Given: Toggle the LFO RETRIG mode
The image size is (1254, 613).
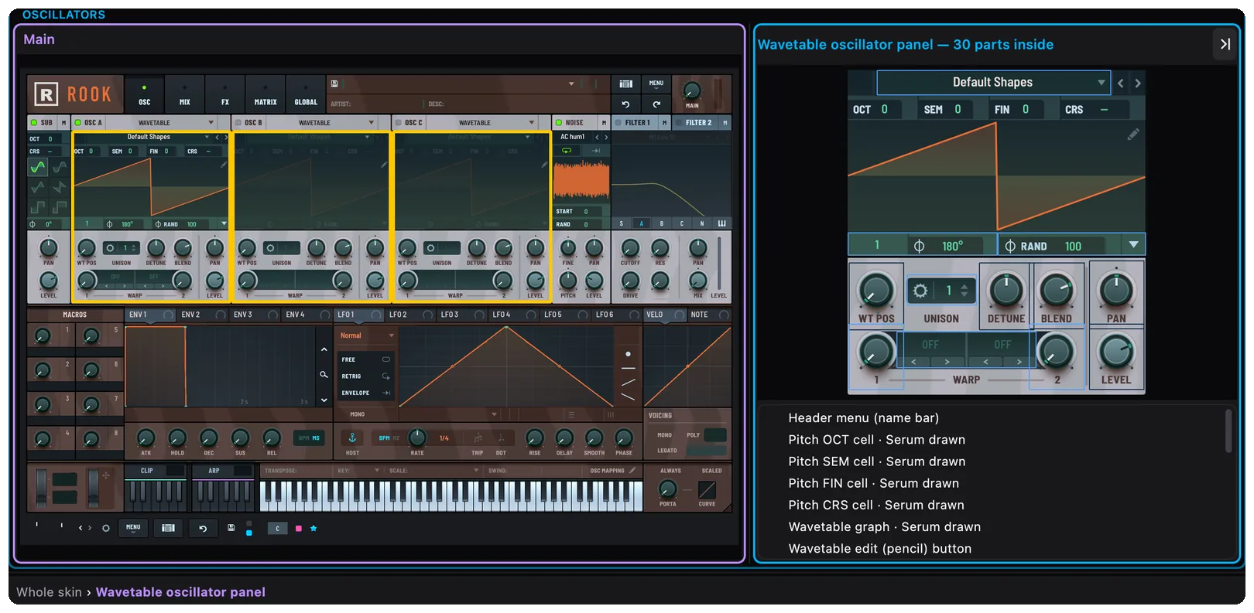Looking at the screenshot, I should point(366,376).
